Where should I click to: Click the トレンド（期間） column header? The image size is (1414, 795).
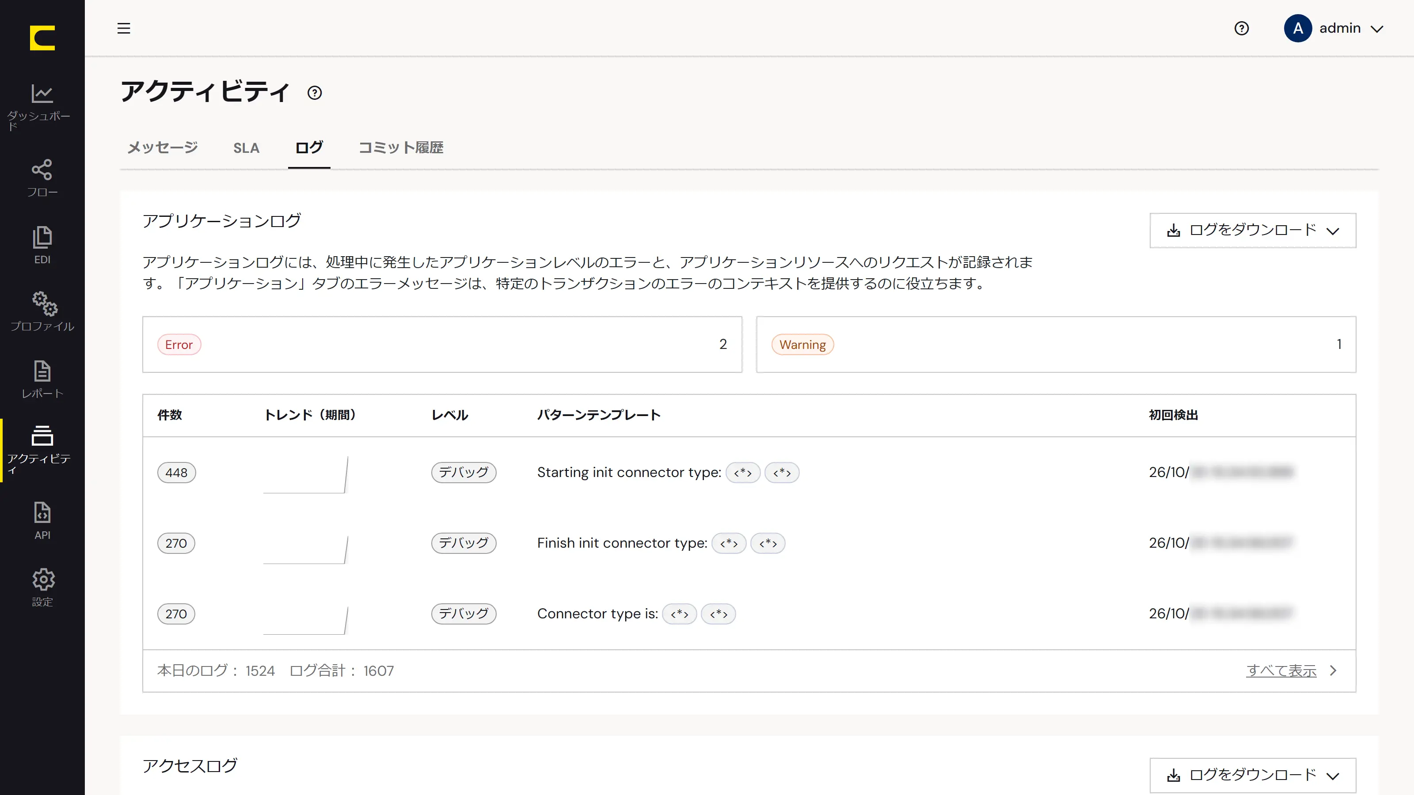tap(310, 415)
